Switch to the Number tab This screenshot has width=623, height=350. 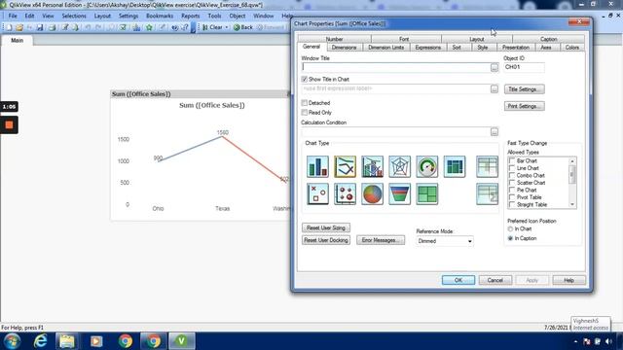[x=334, y=39]
